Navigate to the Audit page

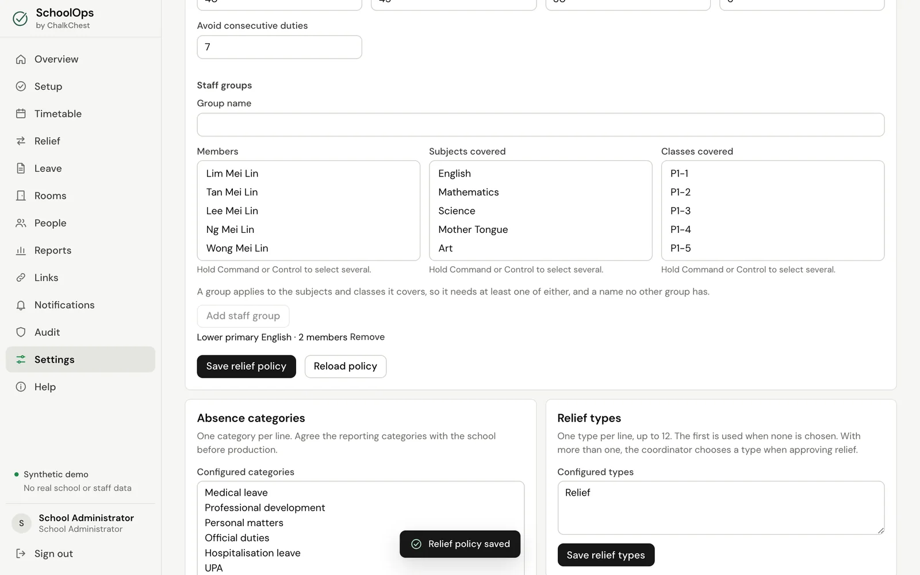(80, 332)
